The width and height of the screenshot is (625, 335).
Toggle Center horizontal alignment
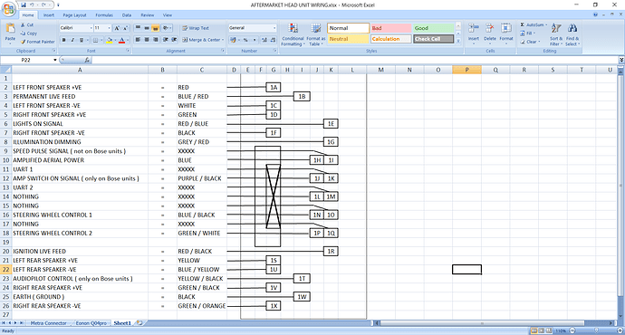point(147,40)
